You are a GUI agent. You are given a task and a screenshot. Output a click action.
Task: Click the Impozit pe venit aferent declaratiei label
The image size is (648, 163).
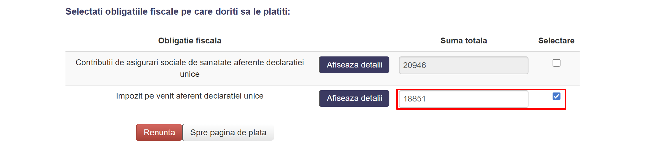click(x=189, y=96)
